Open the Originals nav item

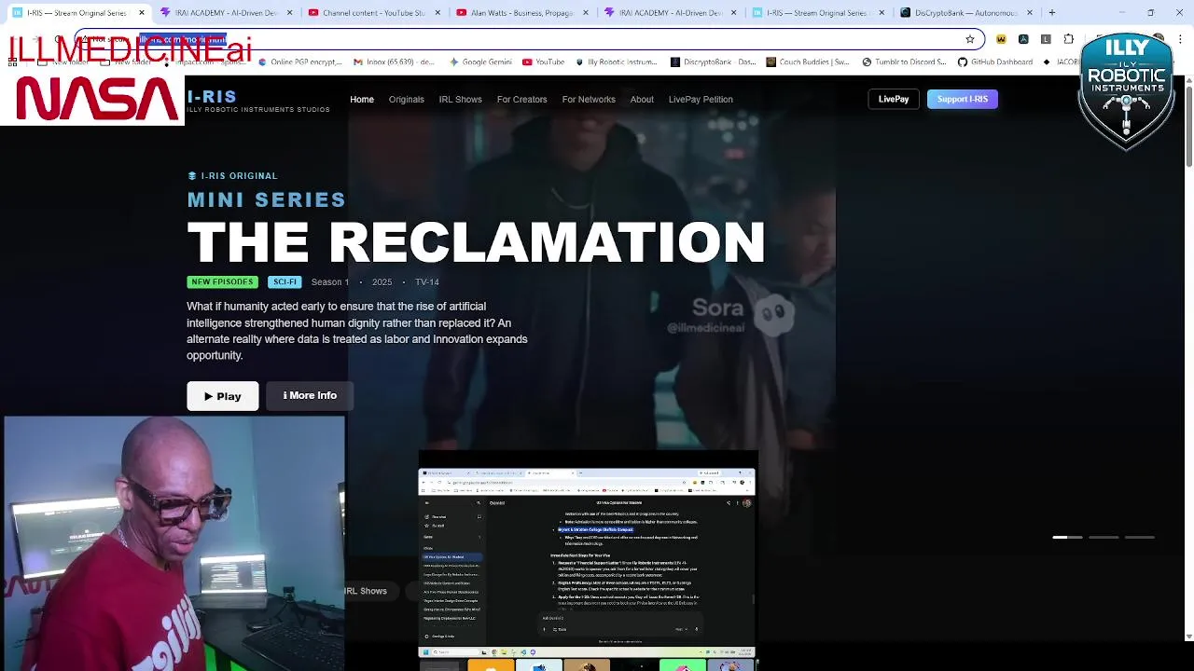(x=407, y=99)
